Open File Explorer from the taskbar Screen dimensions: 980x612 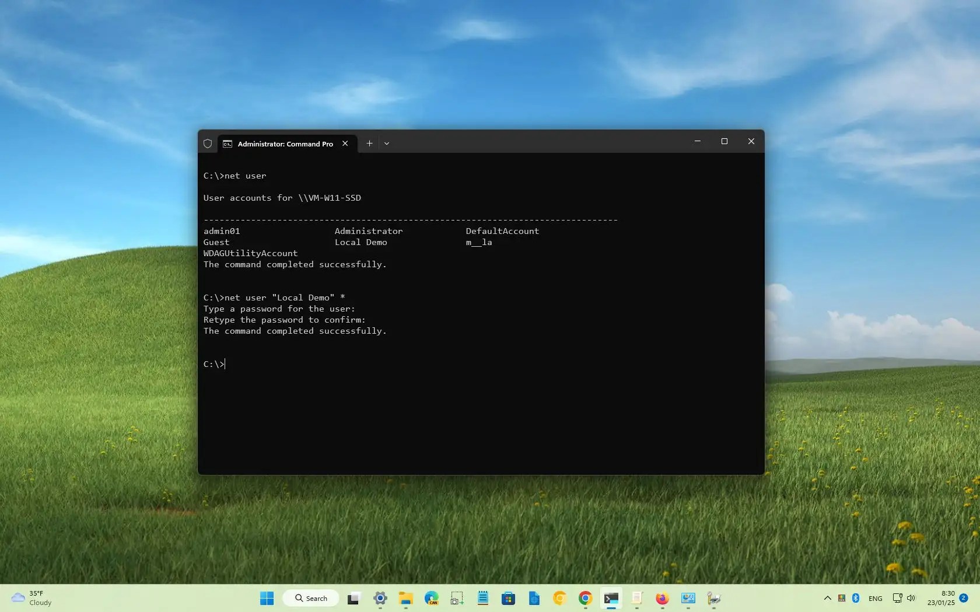pyautogui.click(x=405, y=598)
